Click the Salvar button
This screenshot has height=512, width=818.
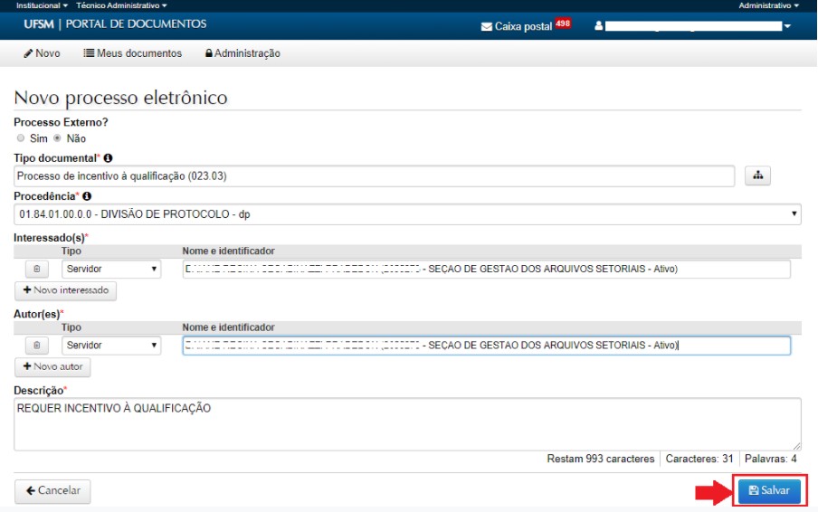pos(769,490)
